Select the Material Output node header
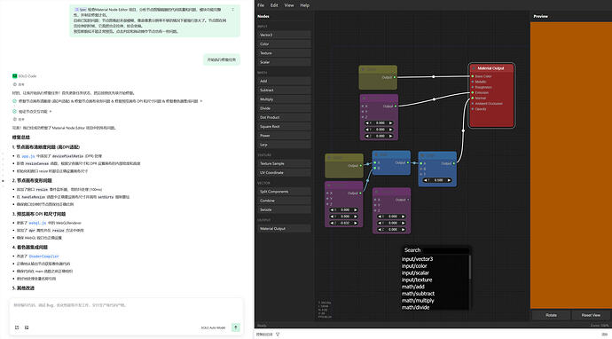The image size is (612, 339). (491, 68)
